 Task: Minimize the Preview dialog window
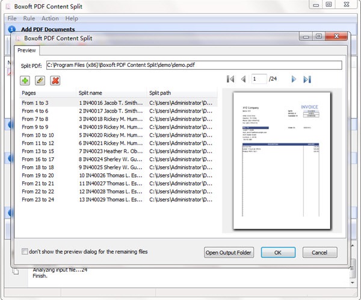pyautogui.click(x=306, y=36)
